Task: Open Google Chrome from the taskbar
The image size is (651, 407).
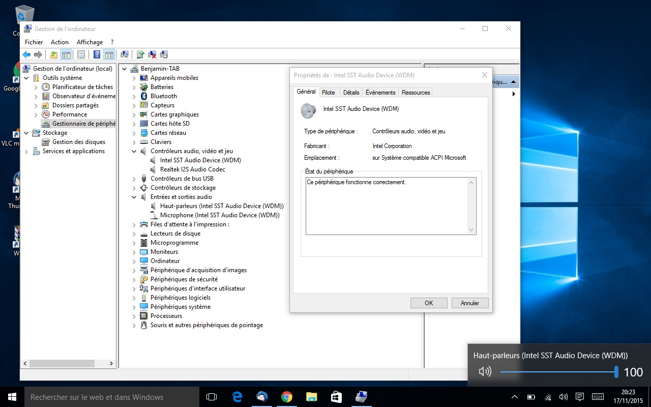Action: (x=287, y=397)
